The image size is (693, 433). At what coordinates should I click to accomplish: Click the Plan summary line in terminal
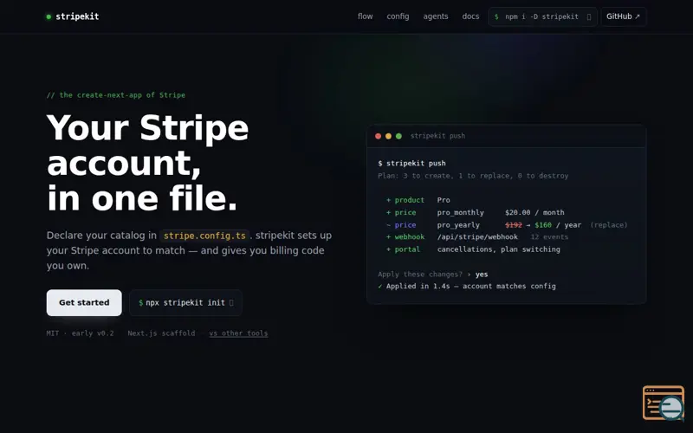click(x=473, y=176)
